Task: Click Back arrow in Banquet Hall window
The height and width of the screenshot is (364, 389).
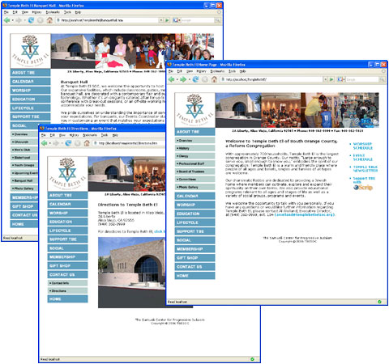Action: pyautogui.click(x=6, y=20)
